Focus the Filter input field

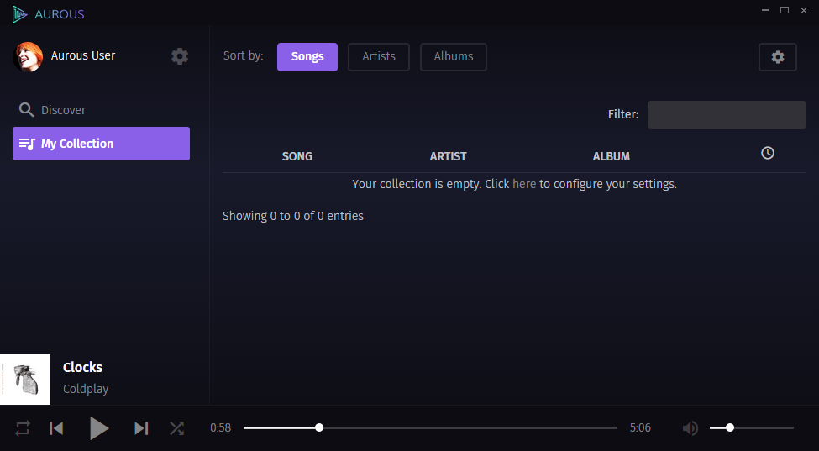(x=727, y=115)
